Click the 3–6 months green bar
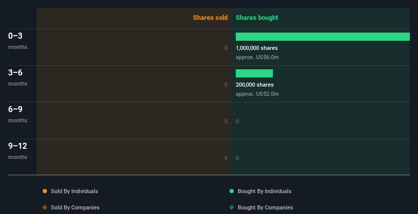This screenshot has height=214, width=418. click(254, 73)
